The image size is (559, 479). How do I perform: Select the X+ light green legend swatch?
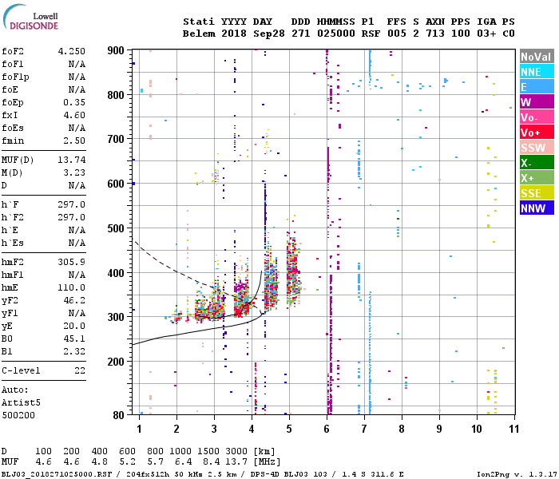click(537, 178)
